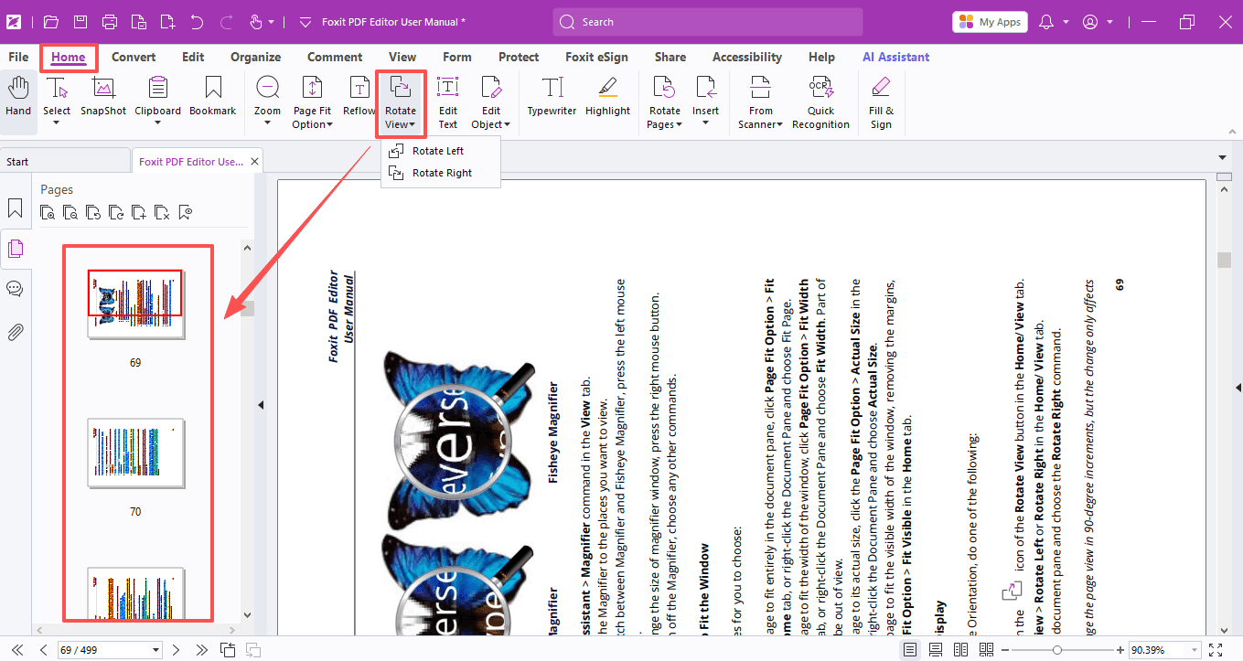Select page 70 thumbnail
1243x661 pixels.
[136, 453]
